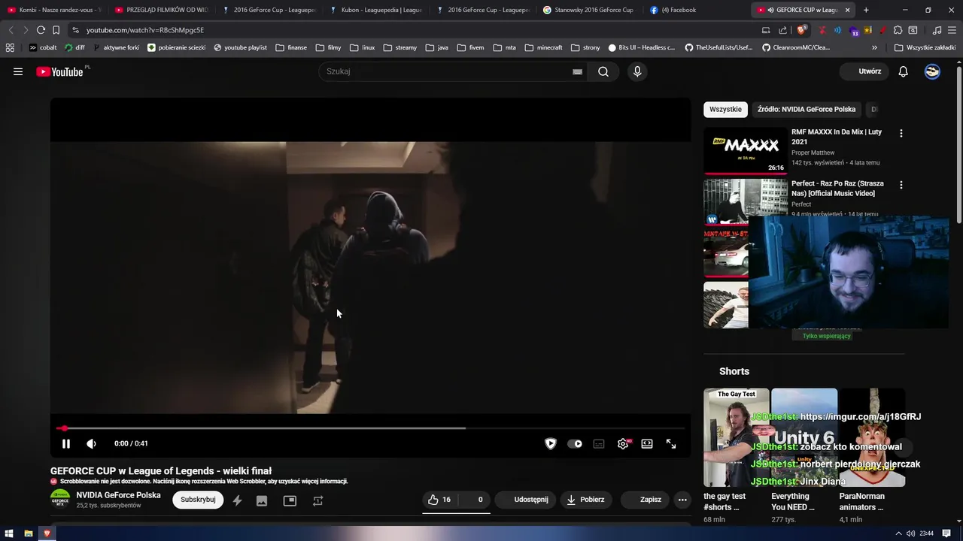Open the NVIDIA GeForce channel avatar

60,500
